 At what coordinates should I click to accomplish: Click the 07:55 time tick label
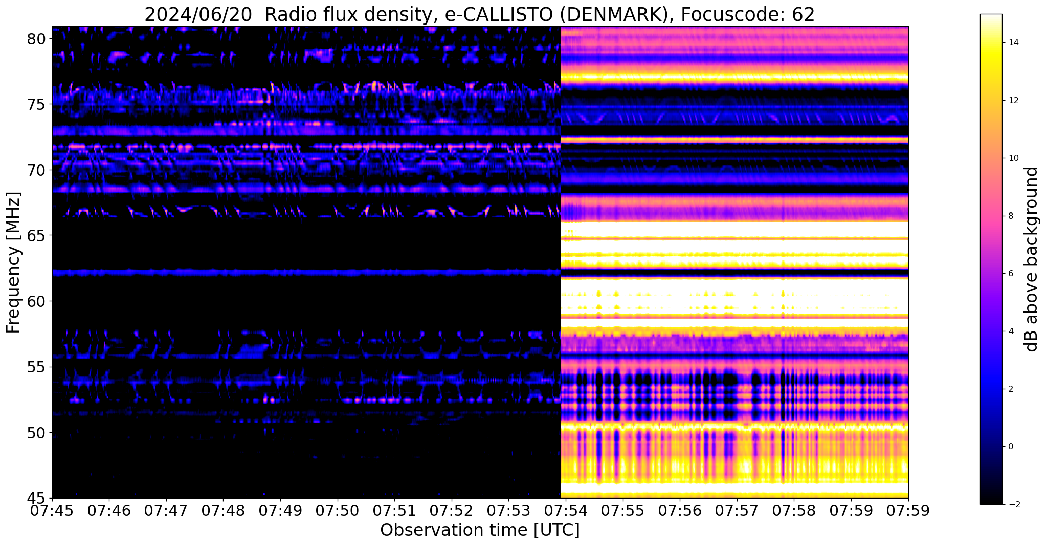coord(623,512)
